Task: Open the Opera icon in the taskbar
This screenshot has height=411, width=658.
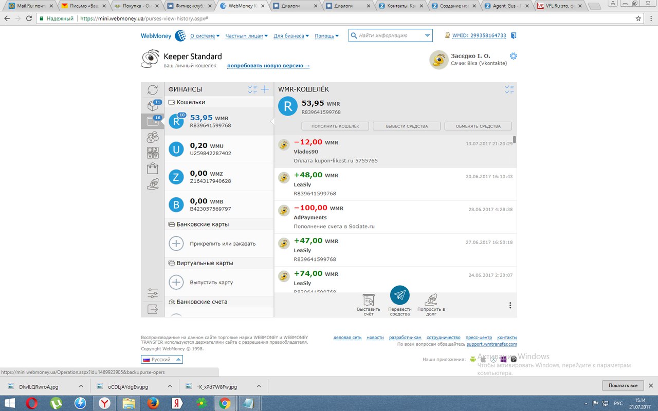Action: 32,403
